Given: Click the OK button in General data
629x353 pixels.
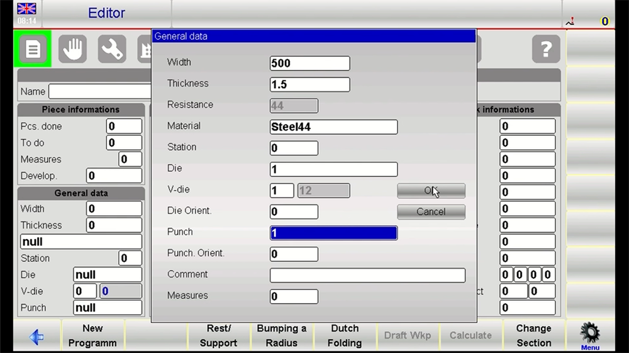Looking at the screenshot, I should coord(431,191).
